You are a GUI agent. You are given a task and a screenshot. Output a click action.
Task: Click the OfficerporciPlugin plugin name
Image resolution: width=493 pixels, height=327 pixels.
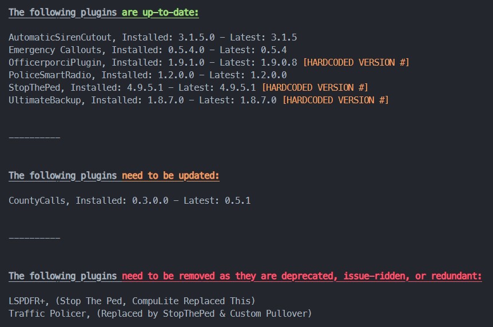57,62
